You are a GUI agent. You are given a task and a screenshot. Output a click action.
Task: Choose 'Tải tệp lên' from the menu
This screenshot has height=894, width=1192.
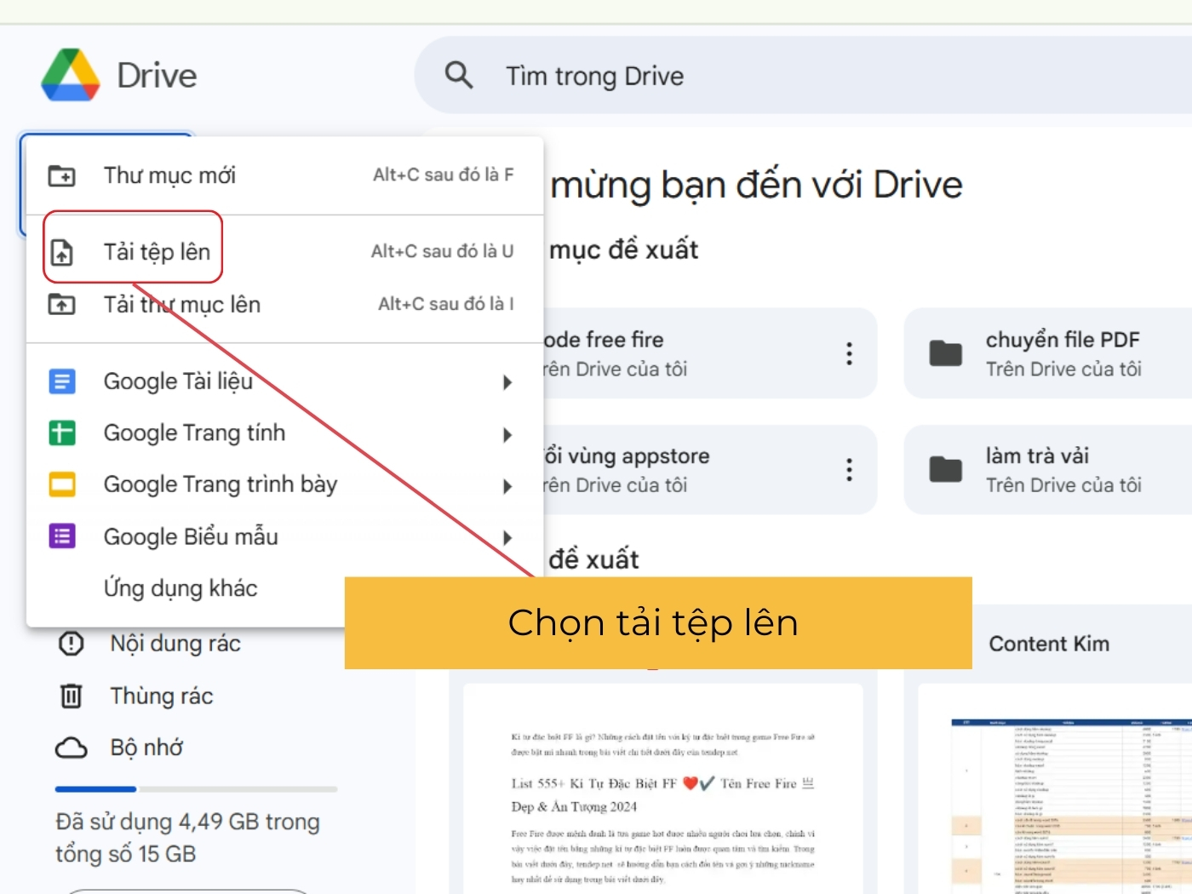(x=284, y=251)
